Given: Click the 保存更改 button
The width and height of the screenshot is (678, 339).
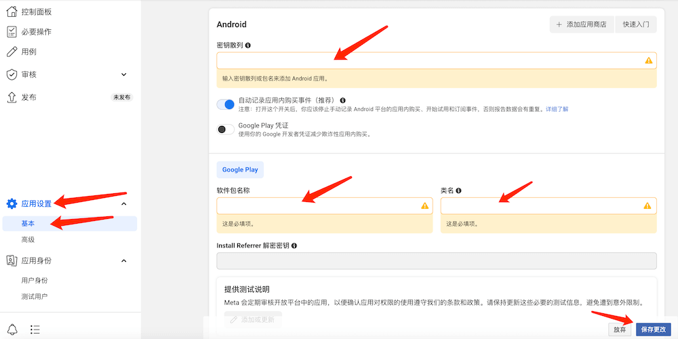Looking at the screenshot, I should [x=653, y=330].
